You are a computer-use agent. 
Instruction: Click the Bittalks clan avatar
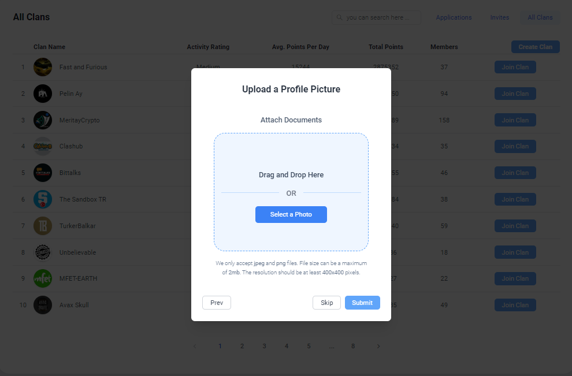click(x=43, y=173)
